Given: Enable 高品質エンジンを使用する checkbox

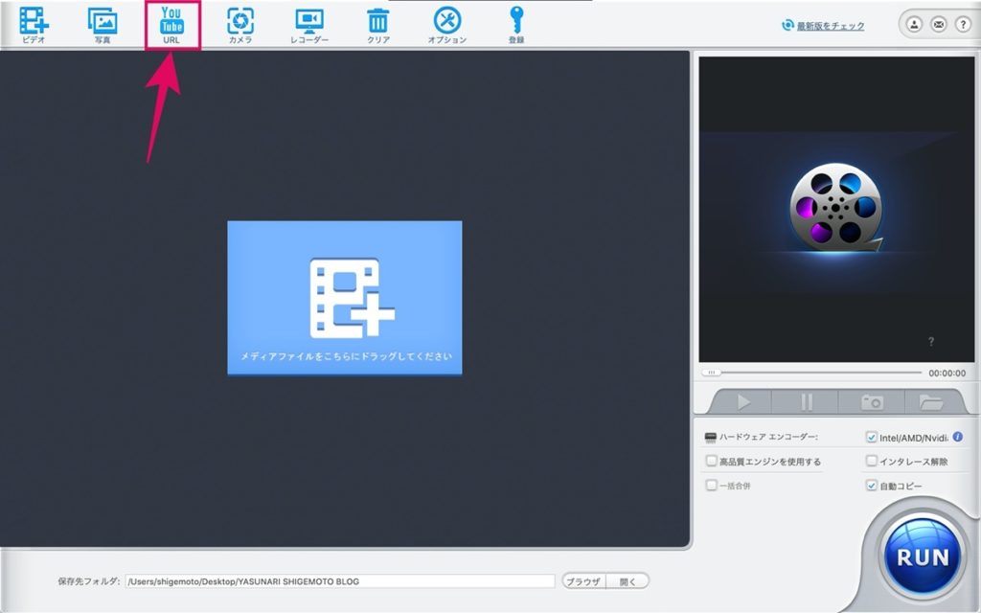Looking at the screenshot, I should pyautogui.click(x=712, y=461).
